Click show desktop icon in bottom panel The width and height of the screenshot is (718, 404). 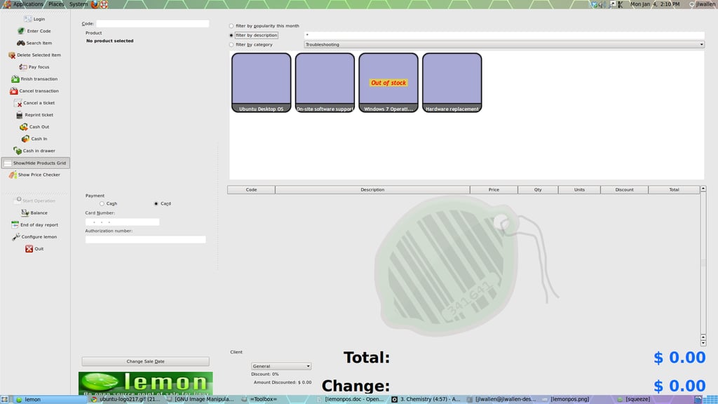(4, 399)
